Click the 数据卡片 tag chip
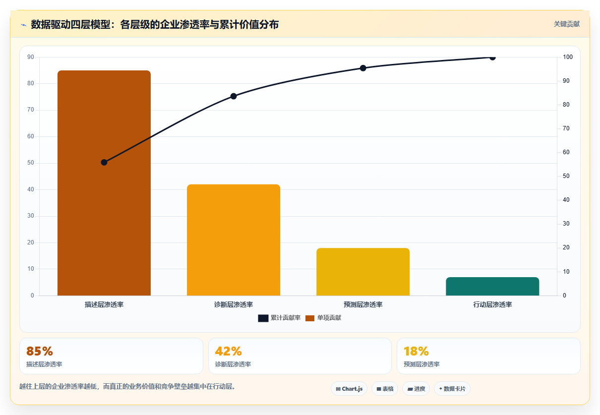 (452, 389)
